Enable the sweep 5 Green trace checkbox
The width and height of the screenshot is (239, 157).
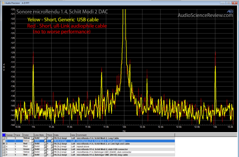[4, 149]
